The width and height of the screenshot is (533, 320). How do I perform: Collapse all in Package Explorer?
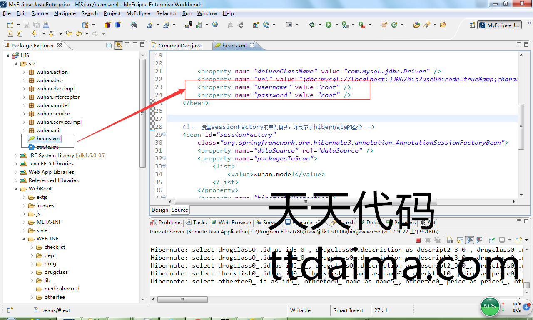109,45
